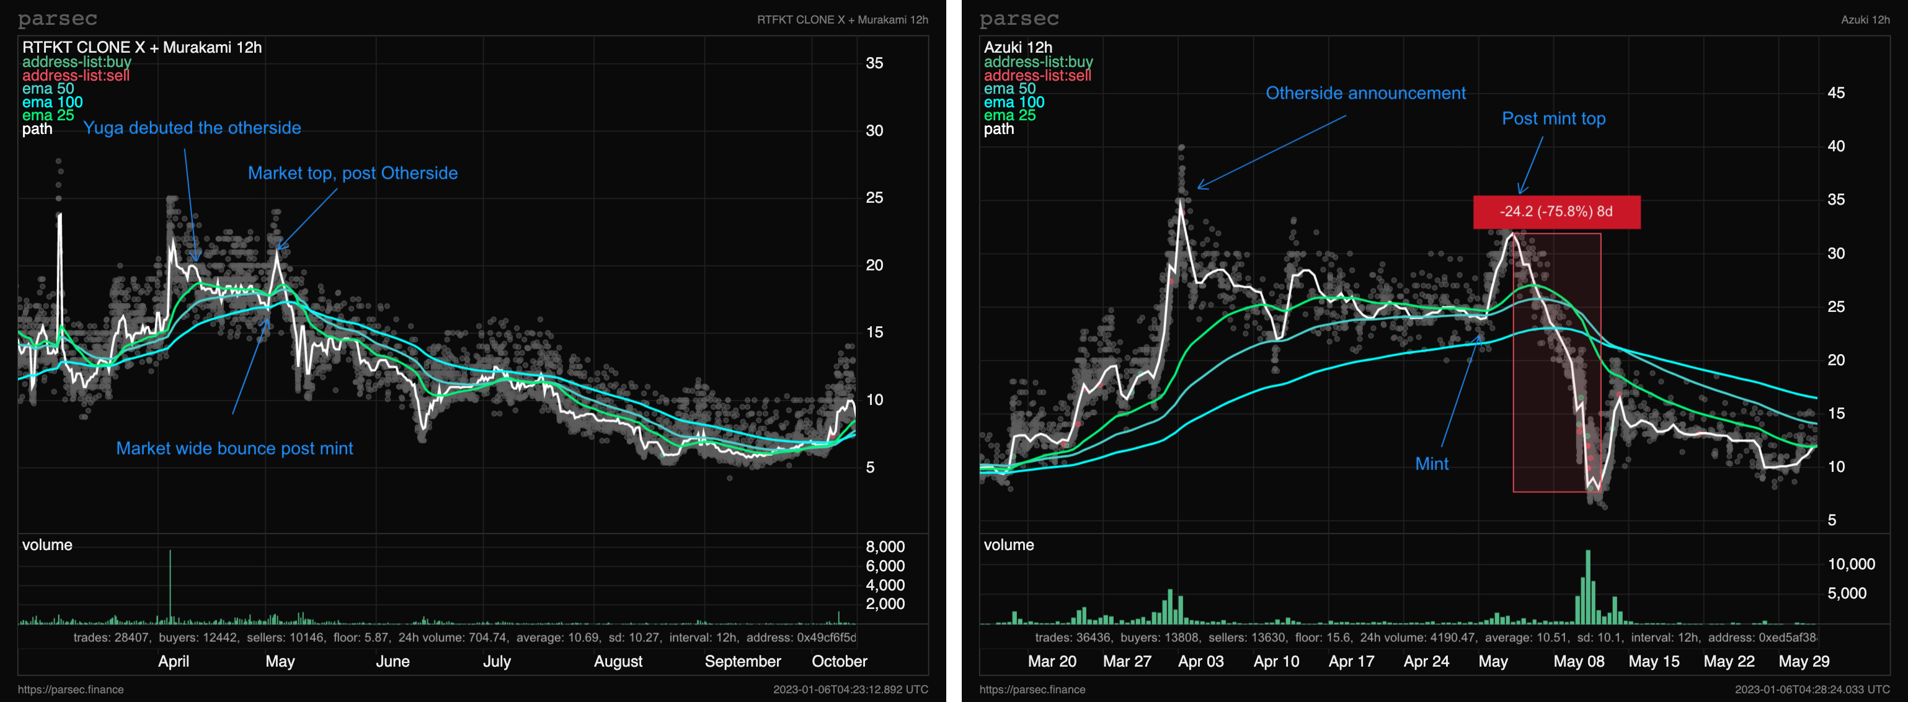
Task: Toggle ema 100 legend in RTFKT chart
Action: [x=52, y=102]
